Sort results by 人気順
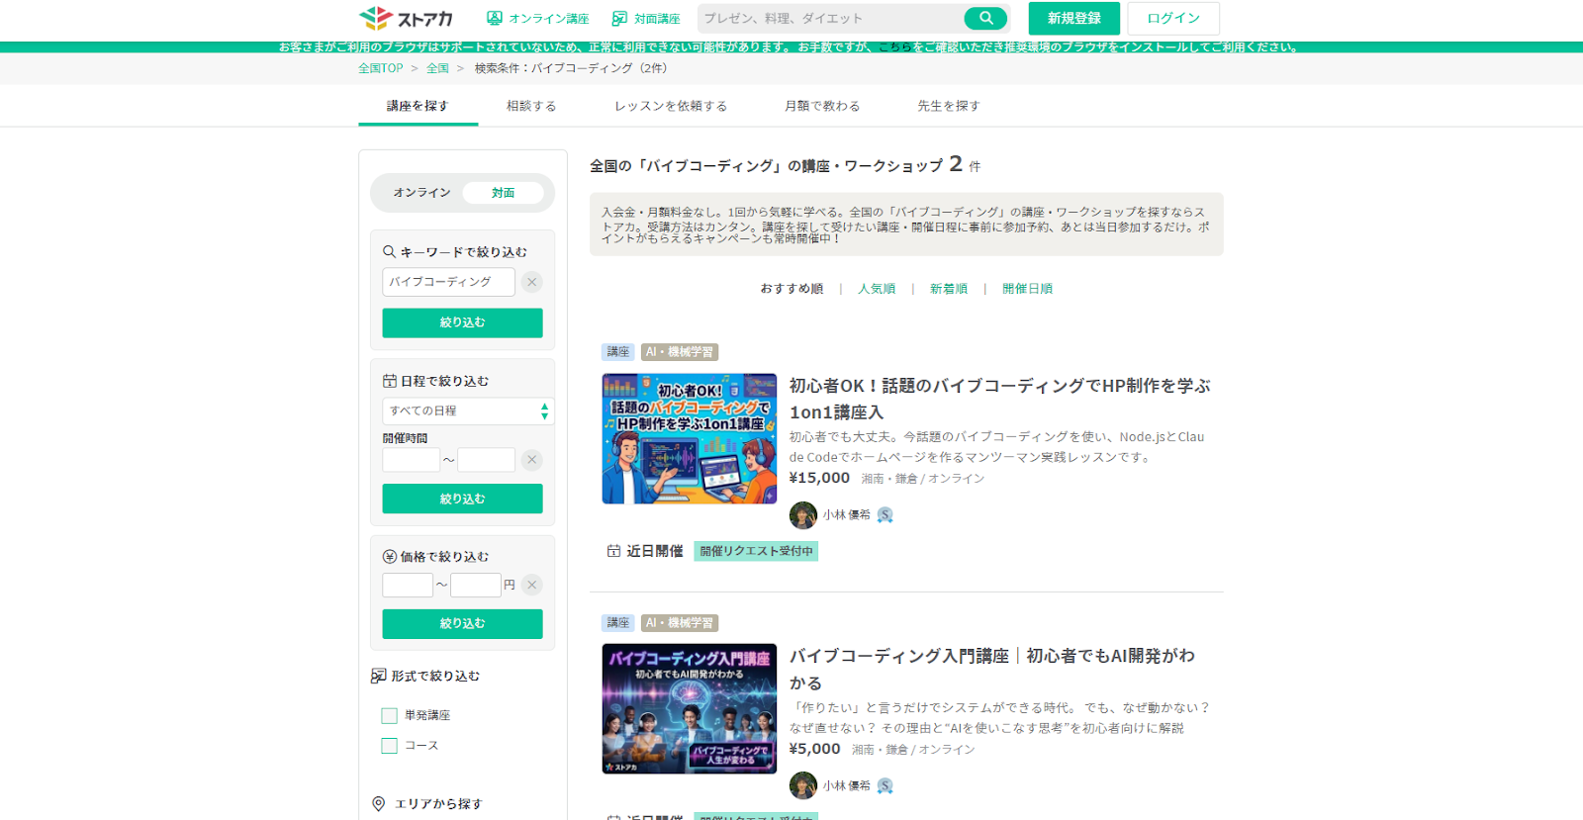 877,289
